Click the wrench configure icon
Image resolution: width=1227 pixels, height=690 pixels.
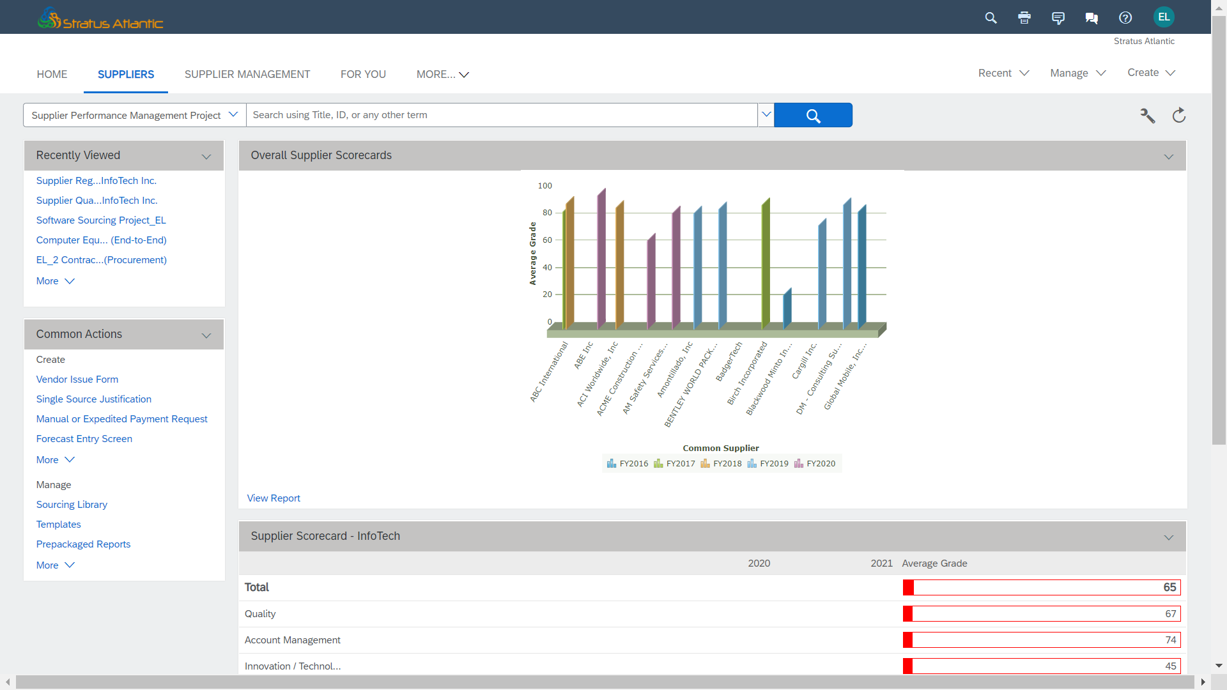[x=1148, y=116]
